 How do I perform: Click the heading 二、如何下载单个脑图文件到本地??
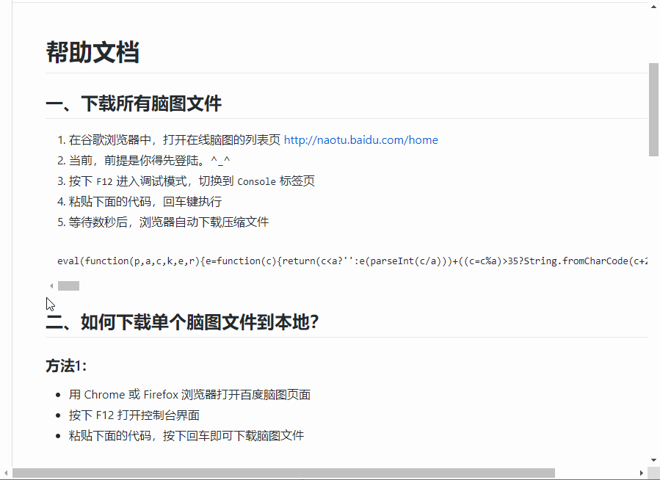coord(182,321)
